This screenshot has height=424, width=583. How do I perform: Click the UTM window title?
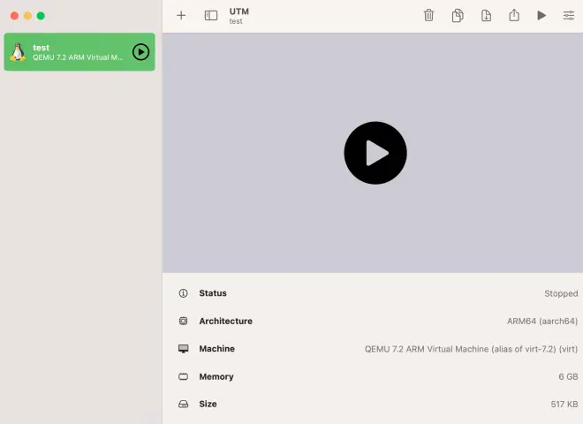239,11
